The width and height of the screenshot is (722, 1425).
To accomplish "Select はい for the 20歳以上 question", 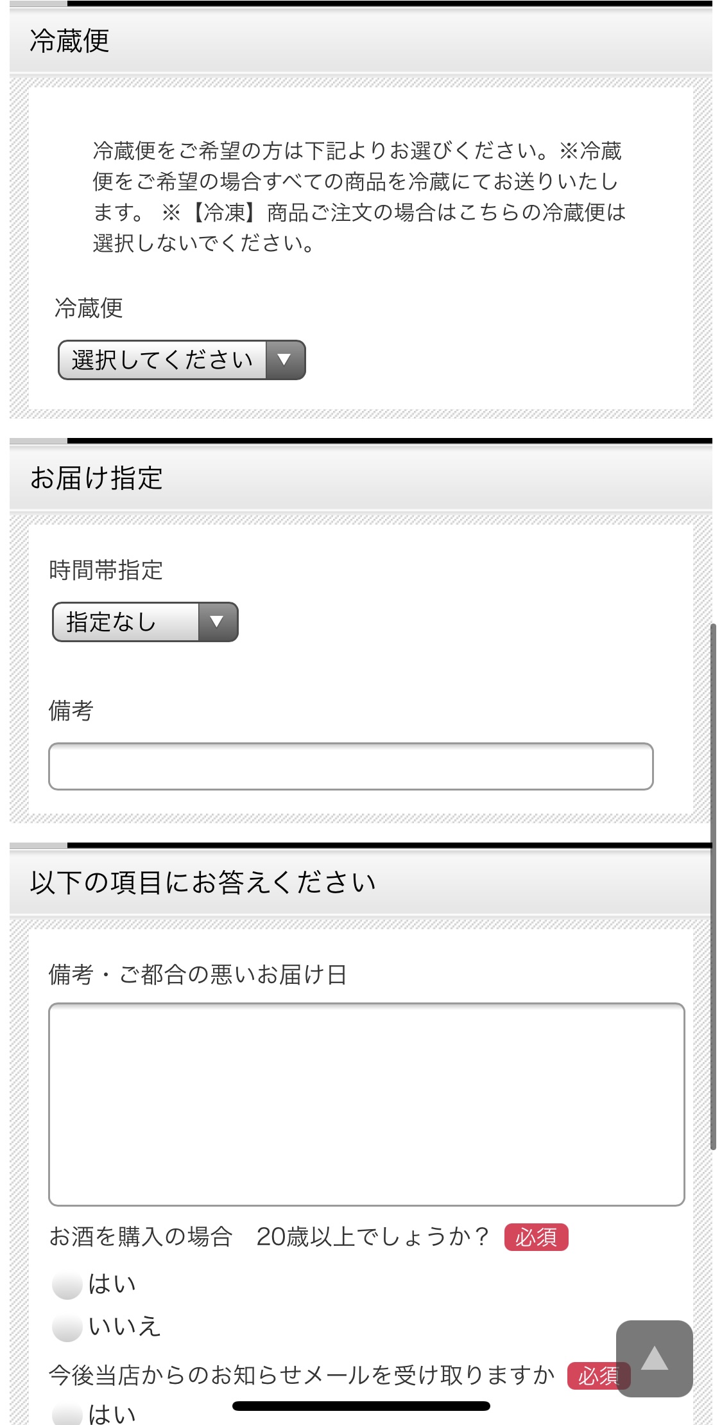I will [67, 1285].
